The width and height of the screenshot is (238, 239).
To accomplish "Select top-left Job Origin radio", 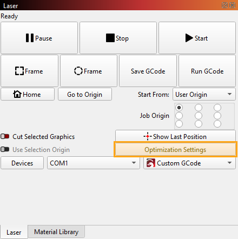I will 179,108.
